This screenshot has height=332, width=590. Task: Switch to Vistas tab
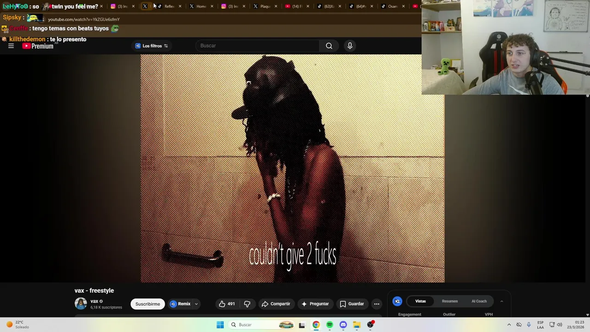420,301
